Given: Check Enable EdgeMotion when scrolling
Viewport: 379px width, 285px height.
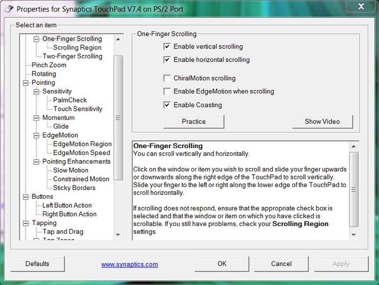Looking at the screenshot, I should [167, 91].
